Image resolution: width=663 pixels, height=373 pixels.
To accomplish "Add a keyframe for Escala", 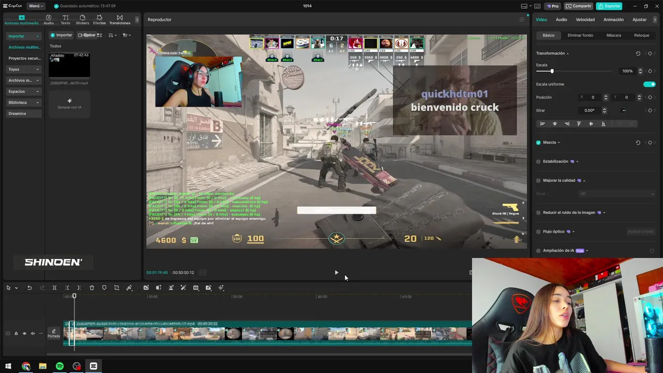I will click(650, 71).
